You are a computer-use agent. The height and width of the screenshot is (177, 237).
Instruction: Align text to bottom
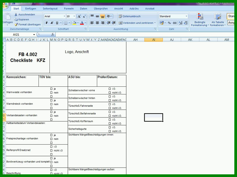tap(103, 16)
